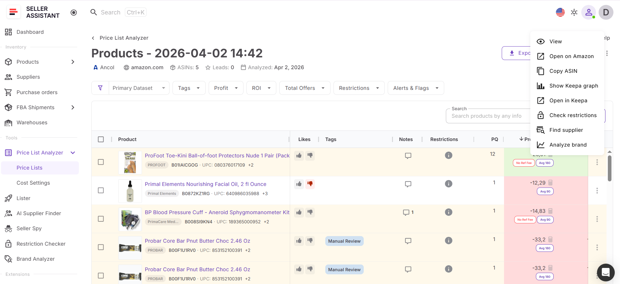The height and width of the screenshot is (284, 620).
Task: Check the ProFoot Toe-Kini row checkbox
Action: point(101,162)
